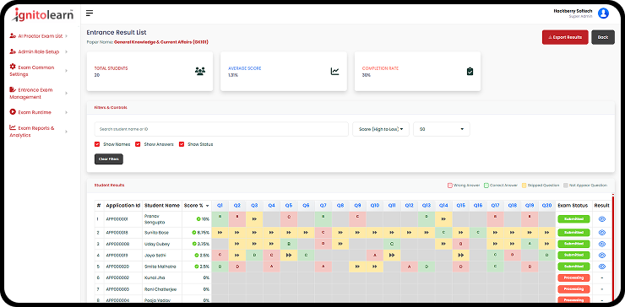
Task: View result eye icon for Pranav Sengupta
Action: pyautogui.click(x=602, y=219)
